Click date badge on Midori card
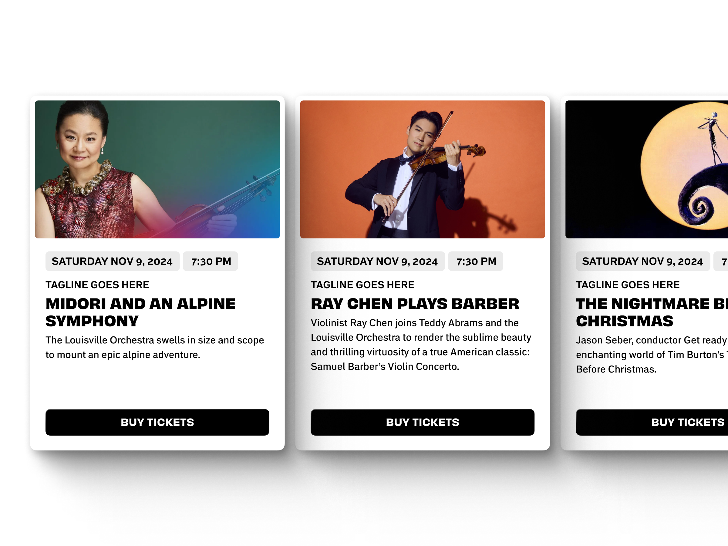 [113, 261]
